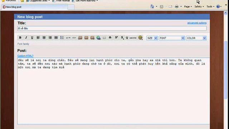Apply subscript formatting
229x129 pixels.
122,38
